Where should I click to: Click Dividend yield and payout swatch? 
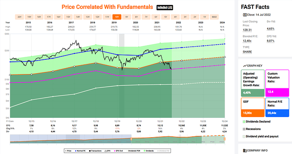[244, 137]
